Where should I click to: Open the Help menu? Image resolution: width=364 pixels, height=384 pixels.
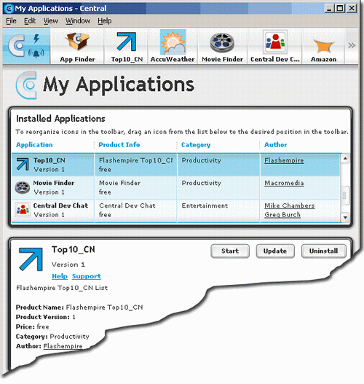pos(105,21)
